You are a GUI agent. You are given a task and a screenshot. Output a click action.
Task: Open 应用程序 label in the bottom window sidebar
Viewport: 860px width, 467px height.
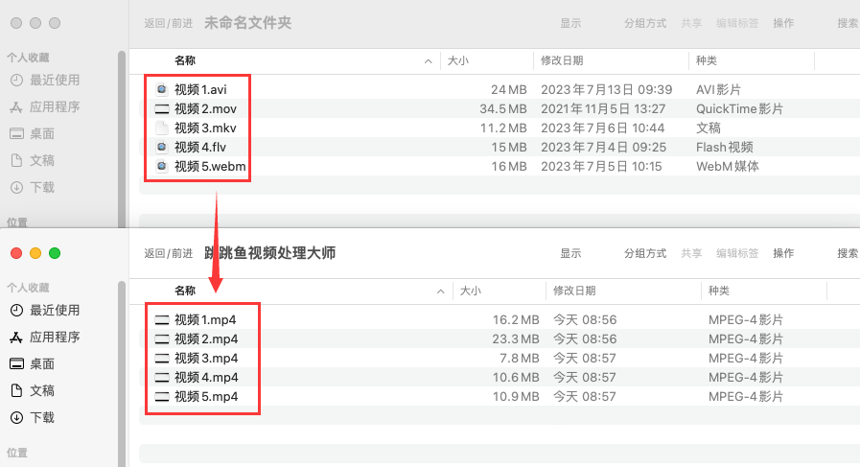pos(55,337)
